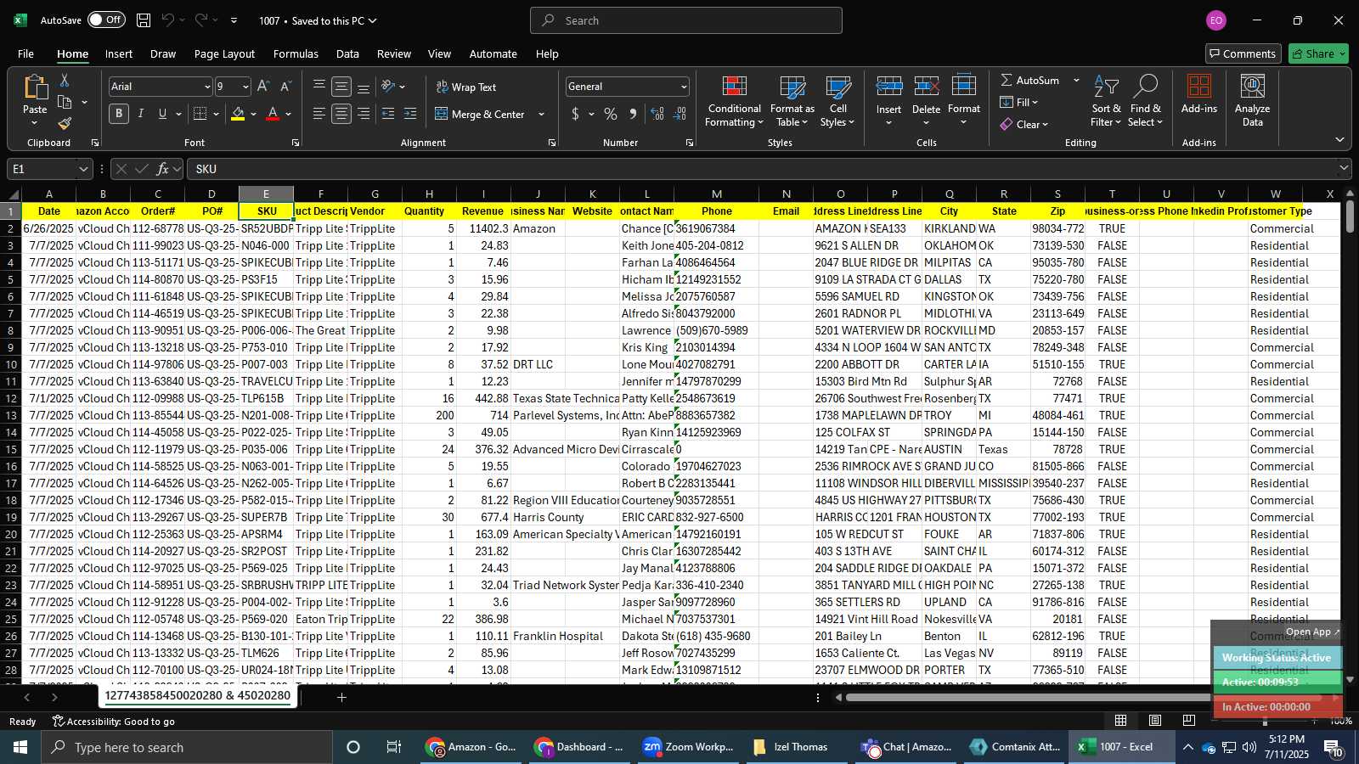
Task: Click the Insert Function fx icon
Action: [x=163, y=169]
